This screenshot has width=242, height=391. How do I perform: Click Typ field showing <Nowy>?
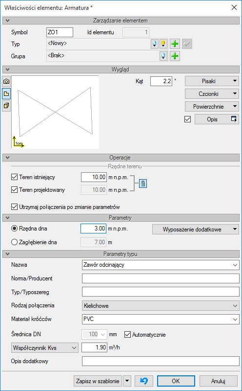click(x=99, y=44)
